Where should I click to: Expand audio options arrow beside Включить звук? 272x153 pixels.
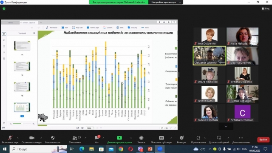click(18, 138)
